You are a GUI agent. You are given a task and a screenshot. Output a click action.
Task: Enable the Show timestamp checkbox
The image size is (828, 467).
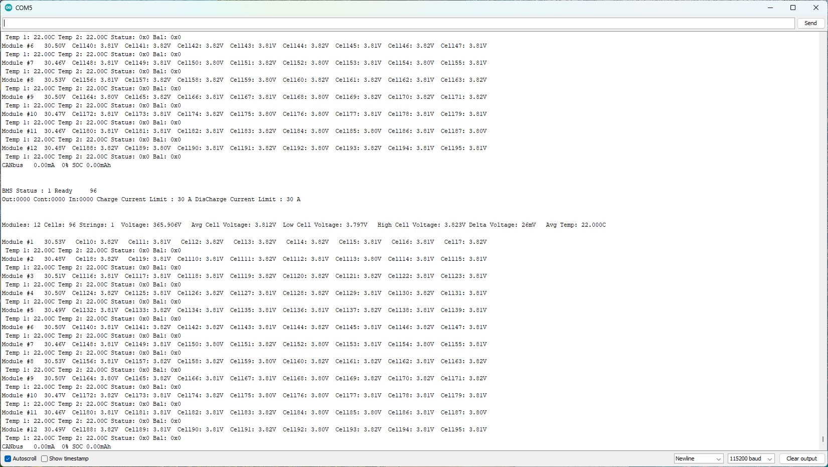(45, 458)
